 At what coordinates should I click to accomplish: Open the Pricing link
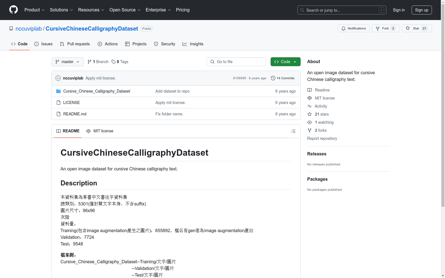[183, 10]
